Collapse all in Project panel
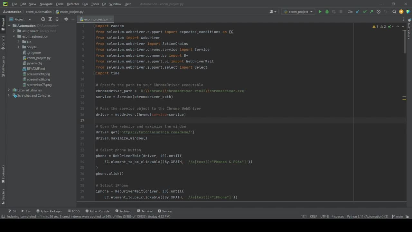 (x=57, y=19)
